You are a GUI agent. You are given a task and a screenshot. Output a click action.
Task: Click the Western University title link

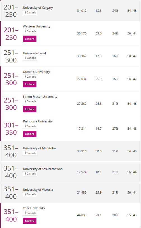click(x=36, y=26)
